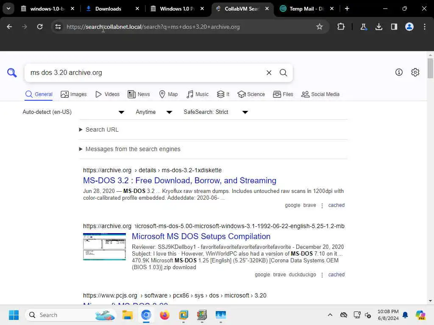Click the Windows taskbar Search box
This screenshot has width=434, height=325.
coord(71,315)
